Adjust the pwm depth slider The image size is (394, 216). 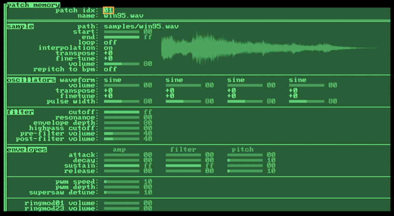[122, 187]
